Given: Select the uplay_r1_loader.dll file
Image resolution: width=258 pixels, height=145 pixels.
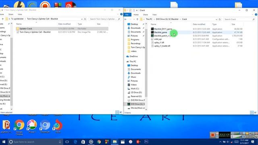Looking at the screenshot, I should point(162,46).
